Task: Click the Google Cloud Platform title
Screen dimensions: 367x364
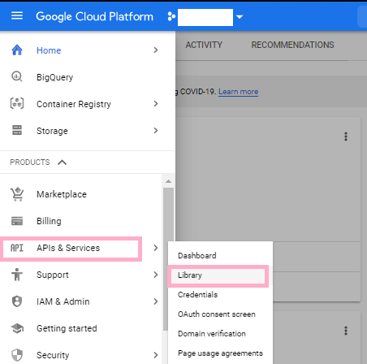Action: click(x=94, y=16)
